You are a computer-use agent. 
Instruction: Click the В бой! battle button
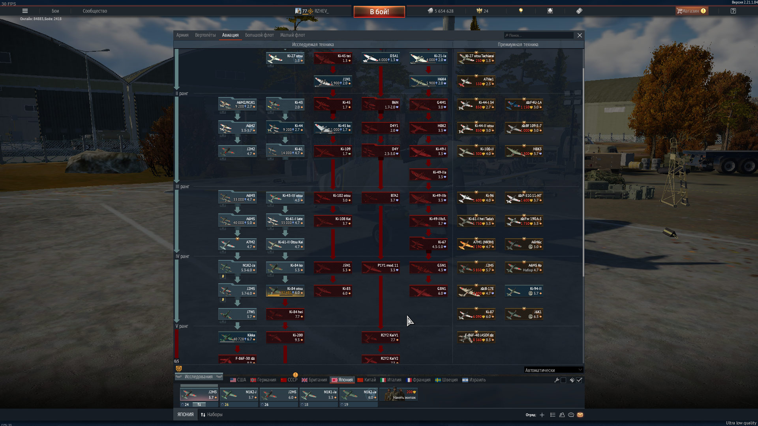(379, 12)
